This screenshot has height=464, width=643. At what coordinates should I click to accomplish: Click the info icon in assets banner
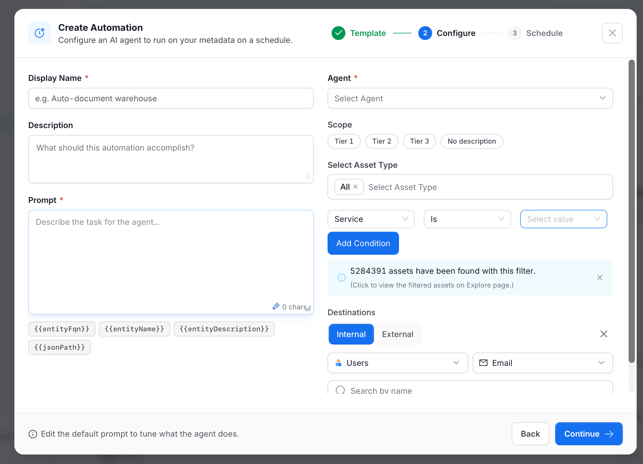342,277
